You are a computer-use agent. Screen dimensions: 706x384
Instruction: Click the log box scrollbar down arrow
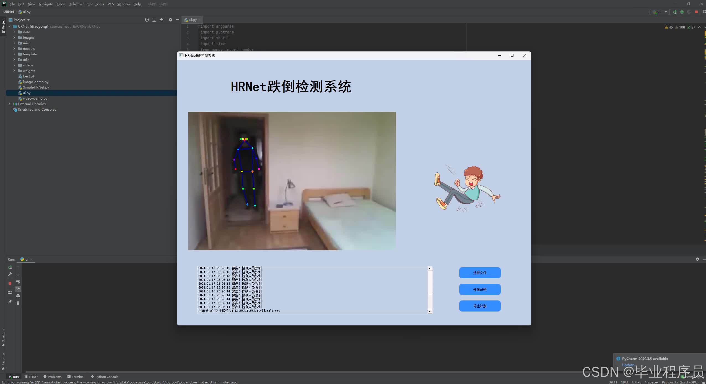[x=430, y=312]
